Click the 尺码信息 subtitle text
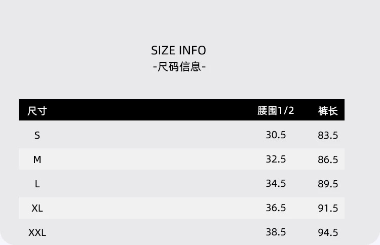The image size is (380, 245). point(179,67)
